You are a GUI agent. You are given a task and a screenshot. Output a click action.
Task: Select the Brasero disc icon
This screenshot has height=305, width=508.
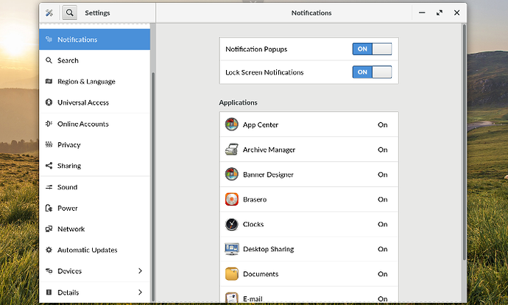[x=231, y=199]
